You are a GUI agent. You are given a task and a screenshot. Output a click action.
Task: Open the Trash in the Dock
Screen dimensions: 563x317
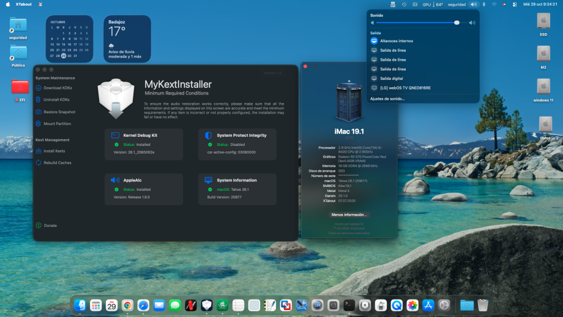coord(483,305)
